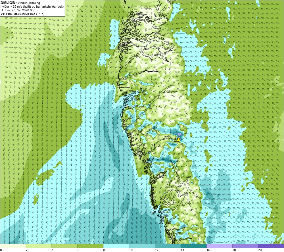The width and height of the screenshot is (284, 252).
Task: Click the 12–14 m/s teal legend swatch
Action: [168, 246]
